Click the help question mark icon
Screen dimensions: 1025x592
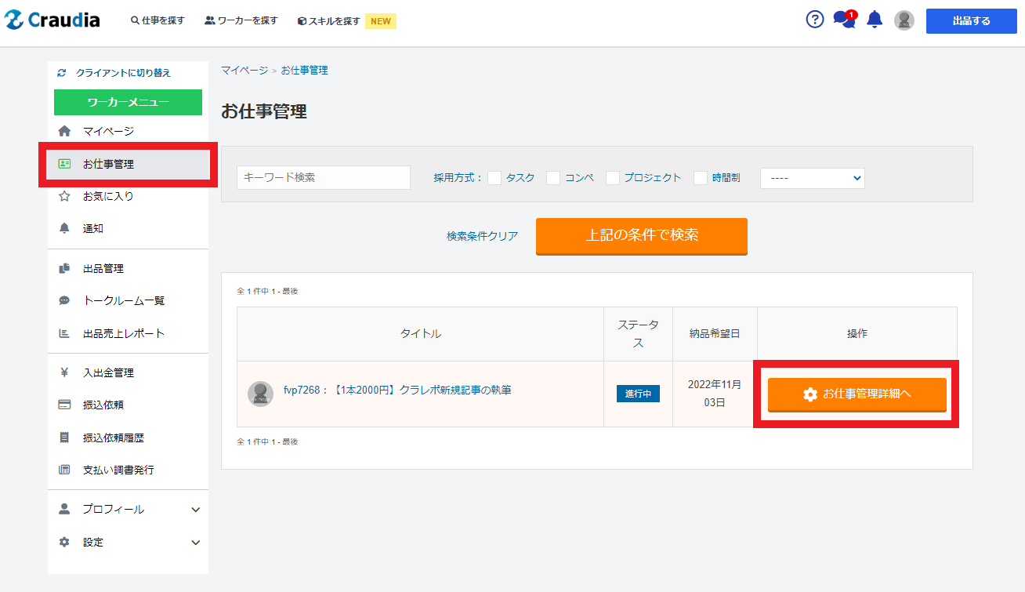[815, 20]
